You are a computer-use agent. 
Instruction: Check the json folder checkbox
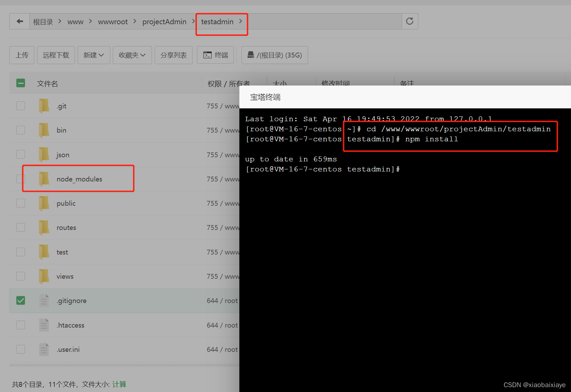[21, 154]
